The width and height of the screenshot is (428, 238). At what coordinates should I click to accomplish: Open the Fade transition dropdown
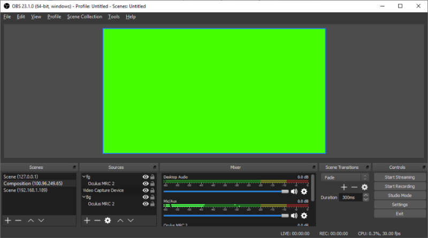(x=345, y=177)
